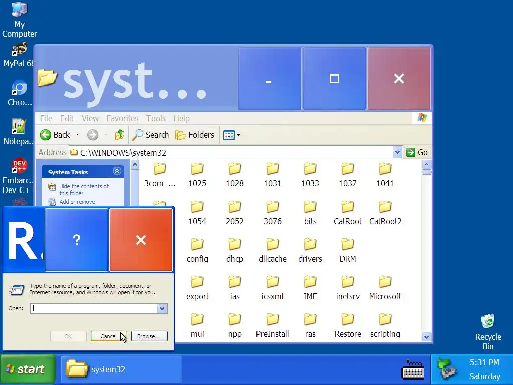Screen dimensions: 513x385
Task: Select the DRM folder
Action: pyautogui.click(x=348, y=251)
